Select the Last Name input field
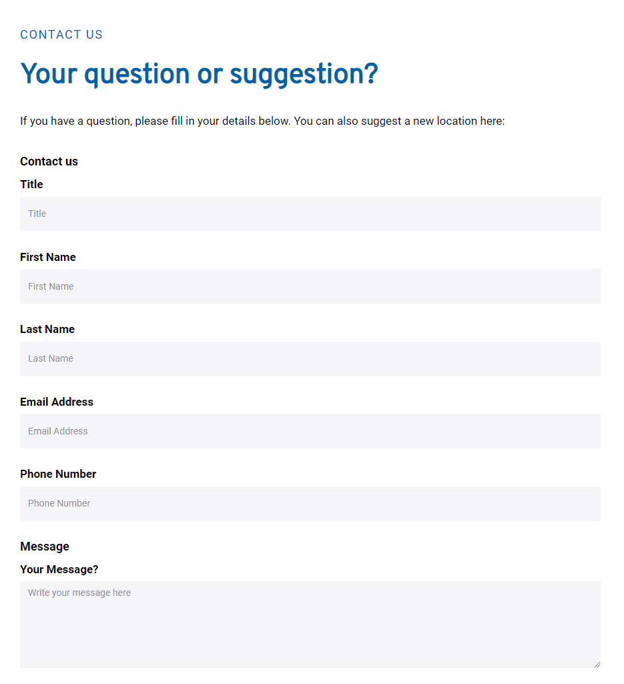 tap(310, 359)
